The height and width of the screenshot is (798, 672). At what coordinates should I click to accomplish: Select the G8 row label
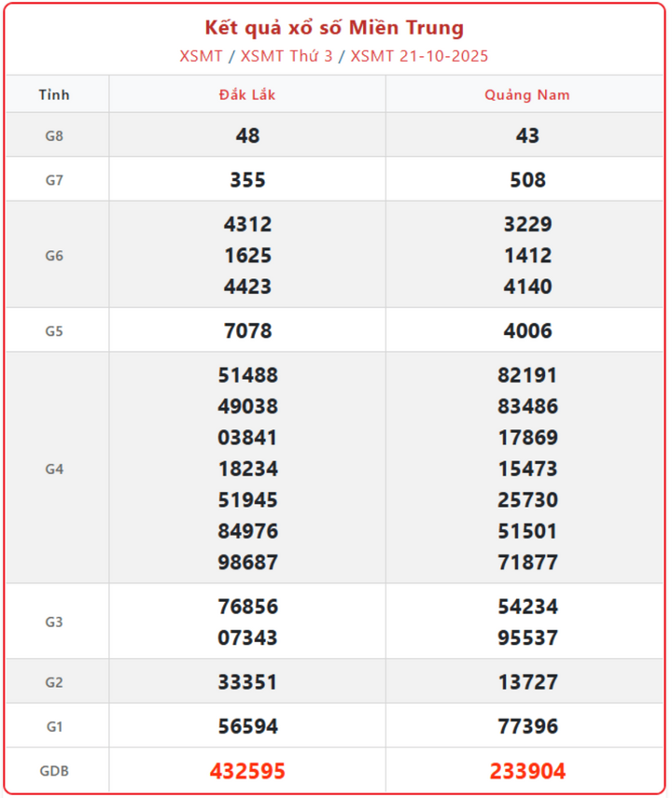click(x=54, y=135)
